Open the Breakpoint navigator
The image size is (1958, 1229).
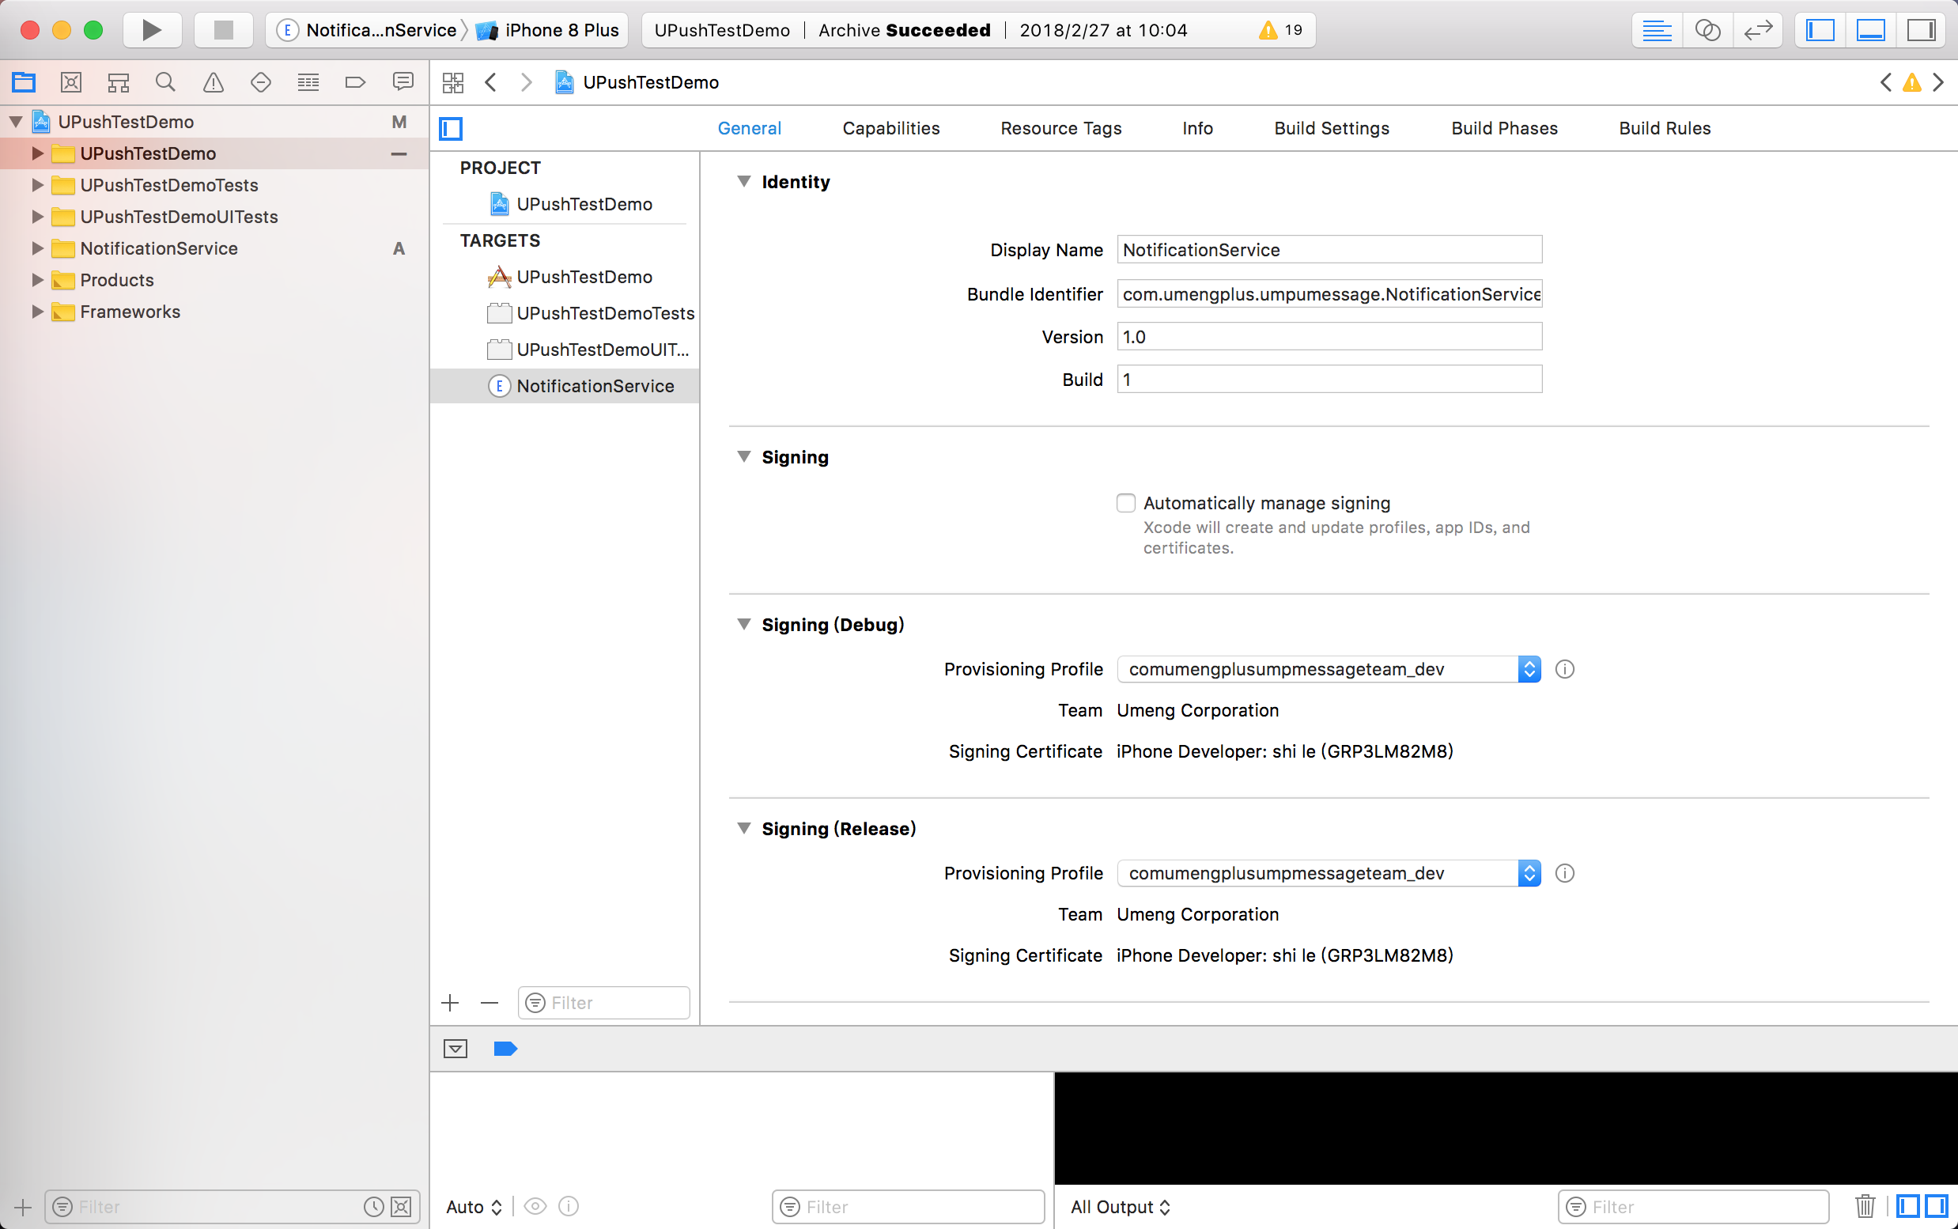click(355, 82)
